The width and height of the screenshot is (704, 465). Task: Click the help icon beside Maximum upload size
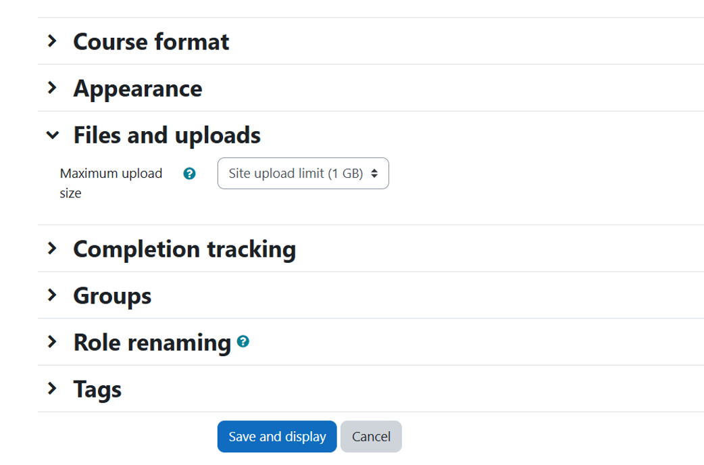(x=190, y=174)
